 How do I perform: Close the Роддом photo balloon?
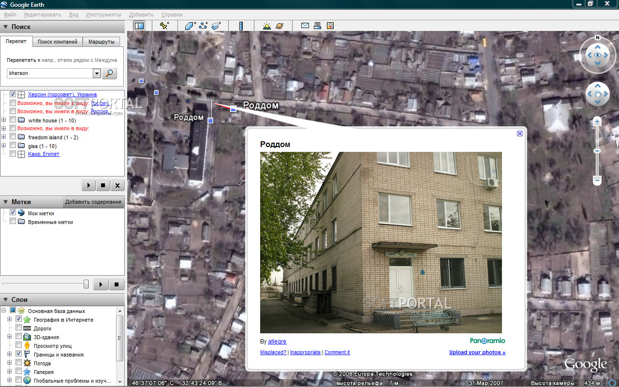pos(520,134)
